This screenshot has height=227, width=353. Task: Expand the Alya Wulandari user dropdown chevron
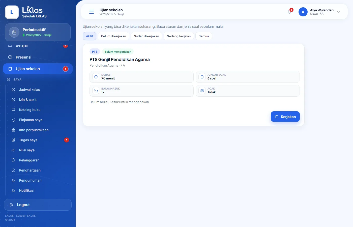(x=338, y=12)
